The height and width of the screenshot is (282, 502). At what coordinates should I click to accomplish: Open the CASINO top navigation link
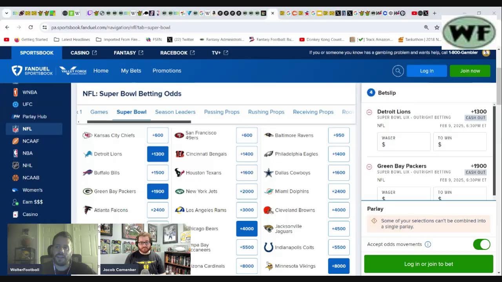click(x=84, y=53)
